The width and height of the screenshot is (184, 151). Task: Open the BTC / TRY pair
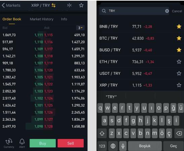140,38
